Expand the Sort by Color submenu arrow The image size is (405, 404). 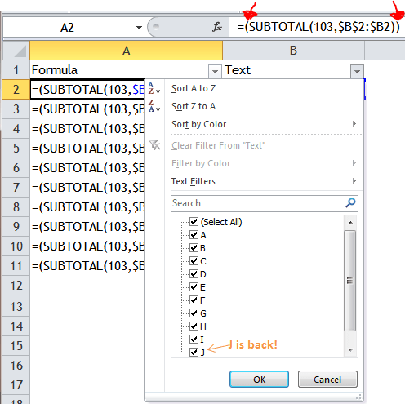coord(354,124)
